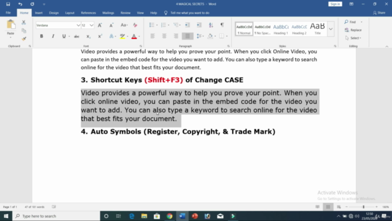Image resolution: width=392 pixels, height=221 pixels.
Task: Redo the last action
Action: [32, 4]
